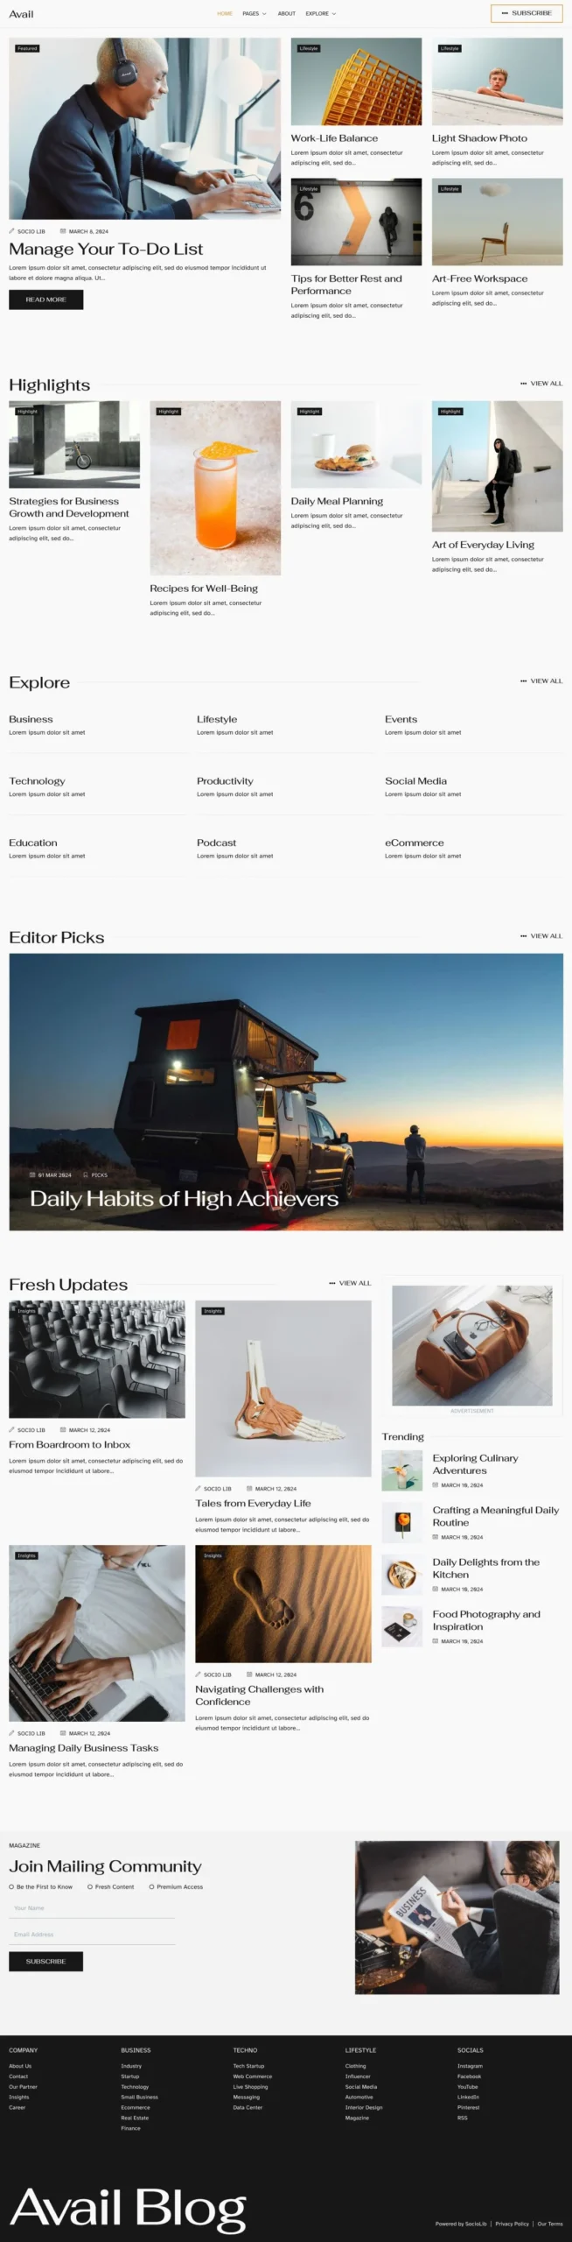Click the dots icon next to Highlights View All
572x2242 pixels.
[x=523, y=384]
